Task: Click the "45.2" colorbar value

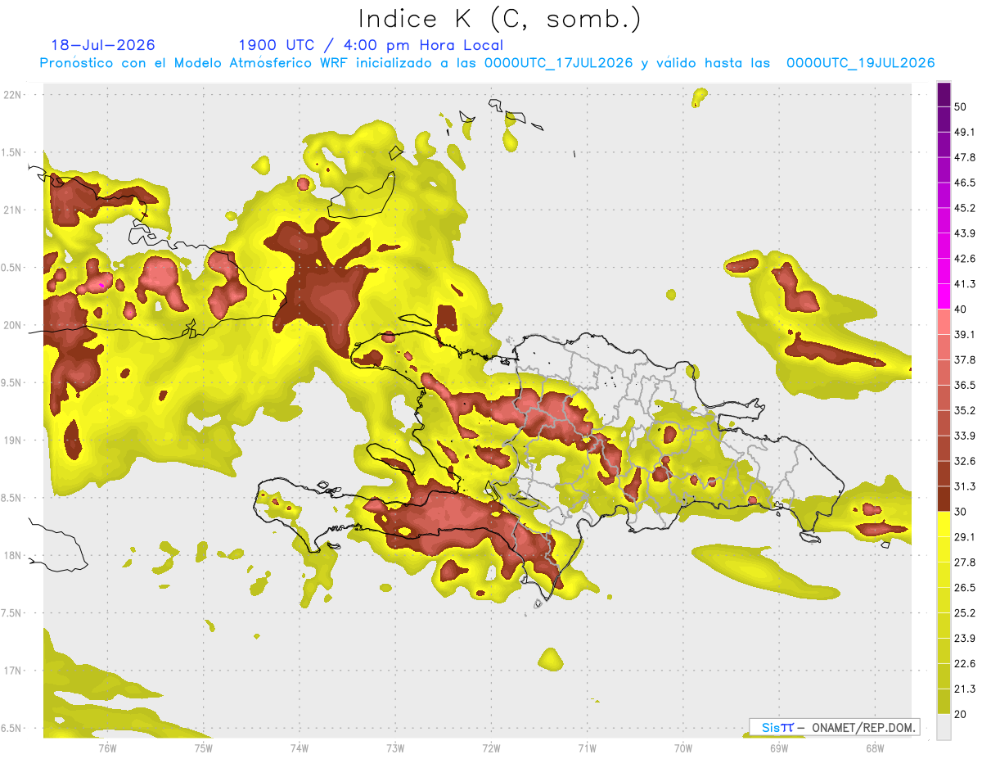Action: tap(965, 208)
